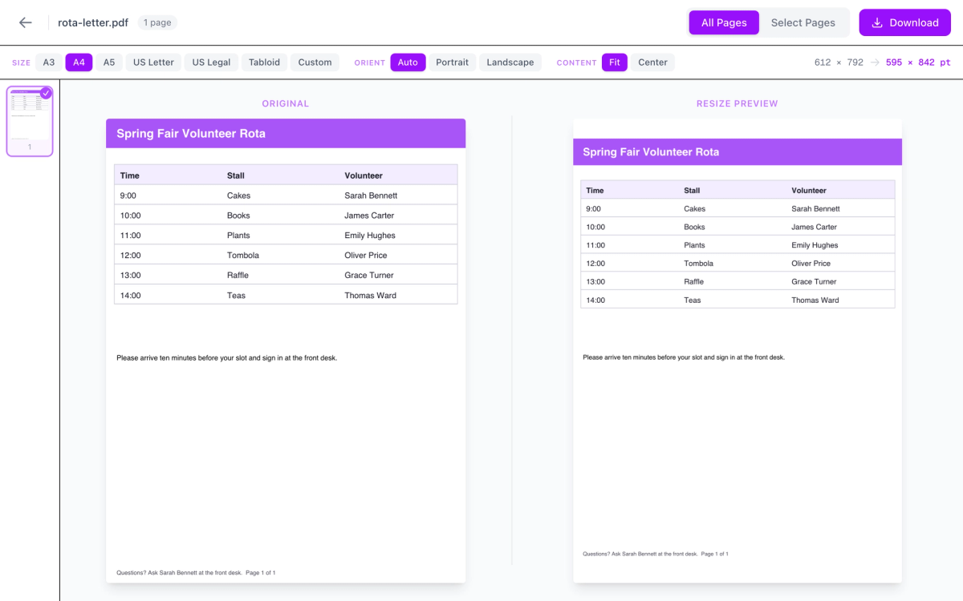This screenshot has width=963, height=601.
Task: Click Raffle cell in resize preview table
Action: [x=694, y=282]
